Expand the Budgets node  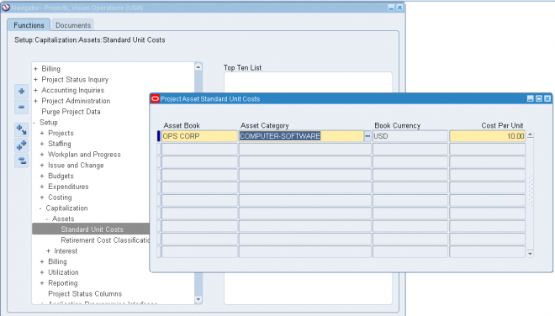42,176
